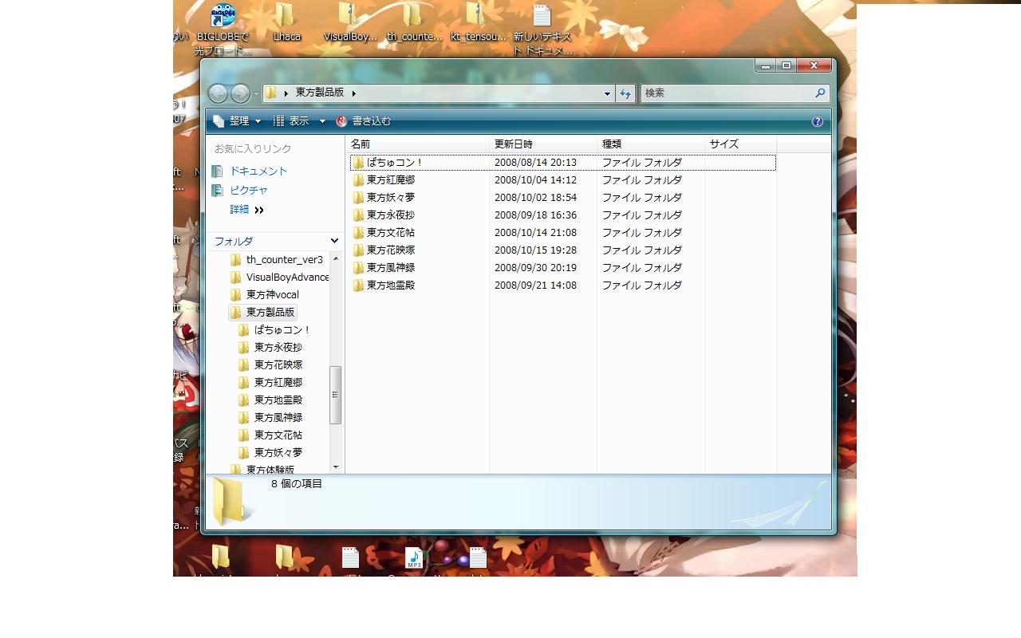Sort by the 更新日時 column header

pyautogui.click(x=544, y=144)
